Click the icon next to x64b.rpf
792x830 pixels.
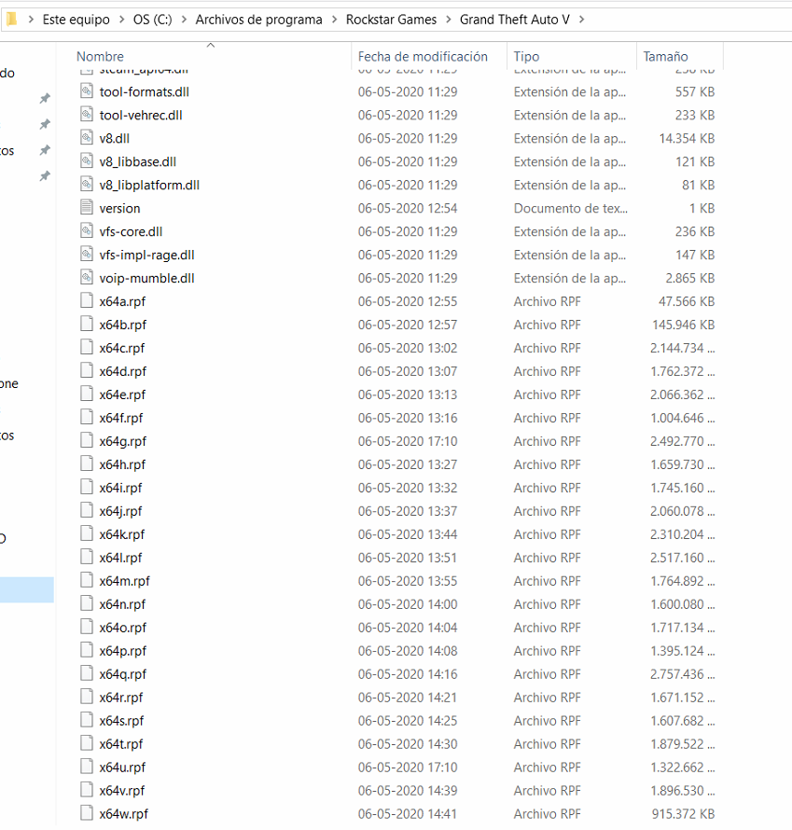pyautogui.click(x=87, y=324)
